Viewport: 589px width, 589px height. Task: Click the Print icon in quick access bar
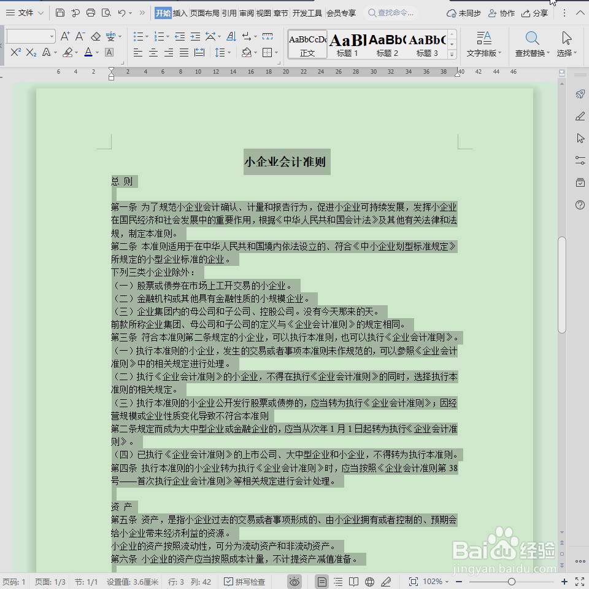[x=91, y=13]
